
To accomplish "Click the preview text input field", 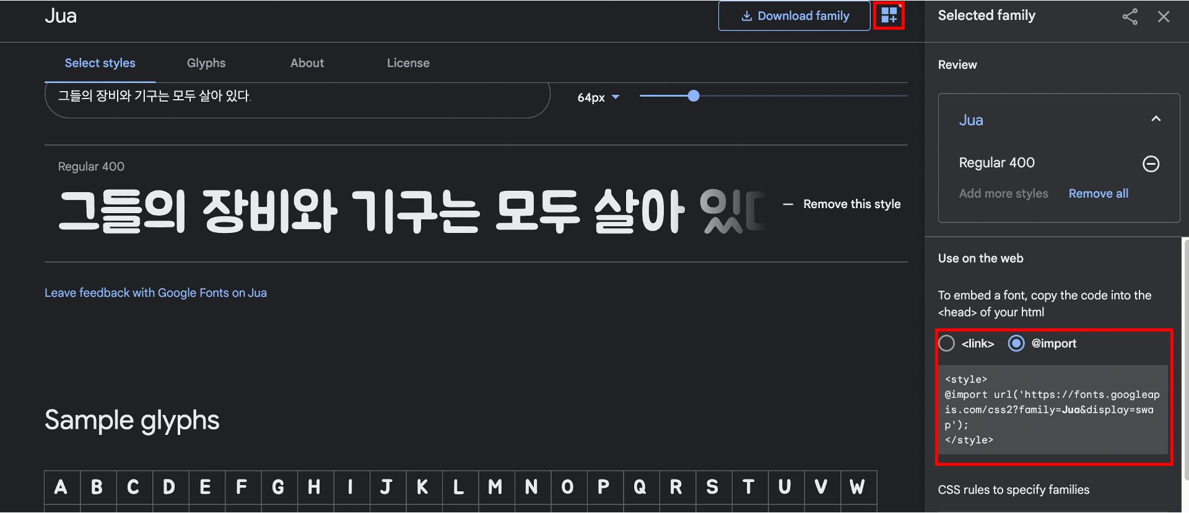I will (x=297, y=98).
